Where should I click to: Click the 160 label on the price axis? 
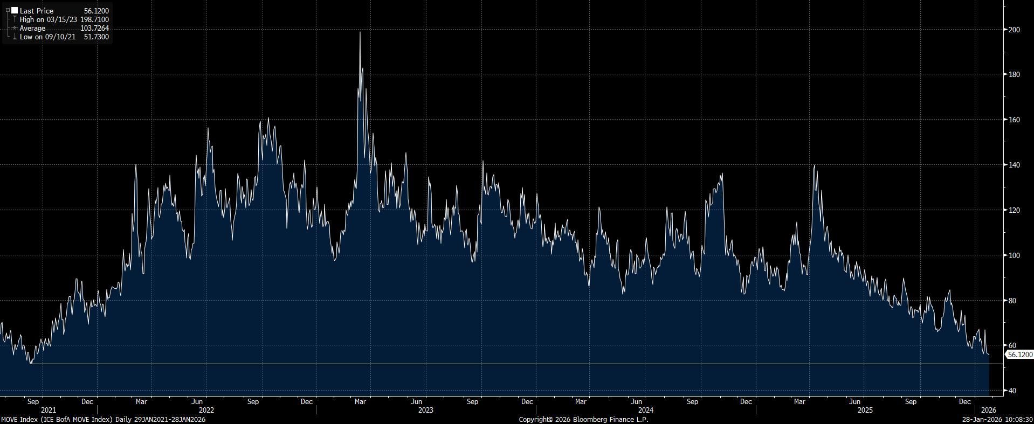coord(1014,120)
